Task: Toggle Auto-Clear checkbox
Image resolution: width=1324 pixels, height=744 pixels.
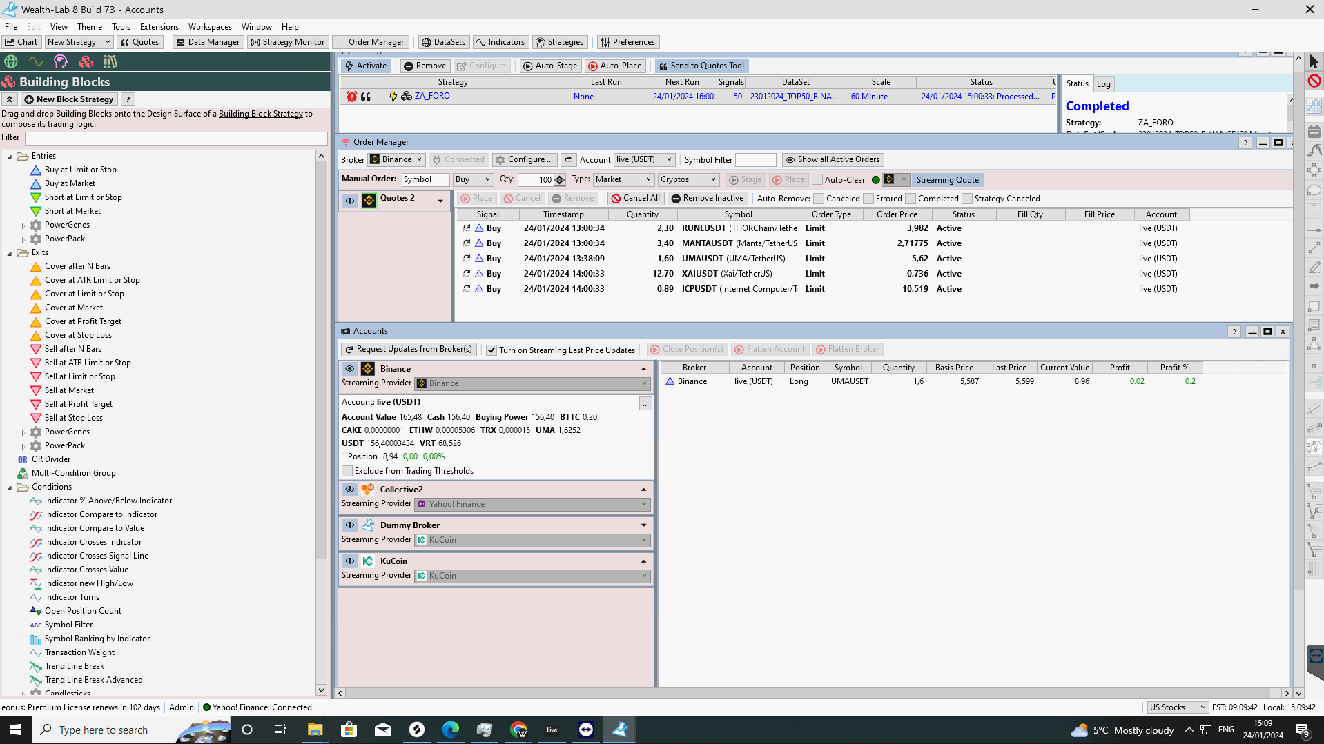Action: pyautogui.click(x=817, y=180)
